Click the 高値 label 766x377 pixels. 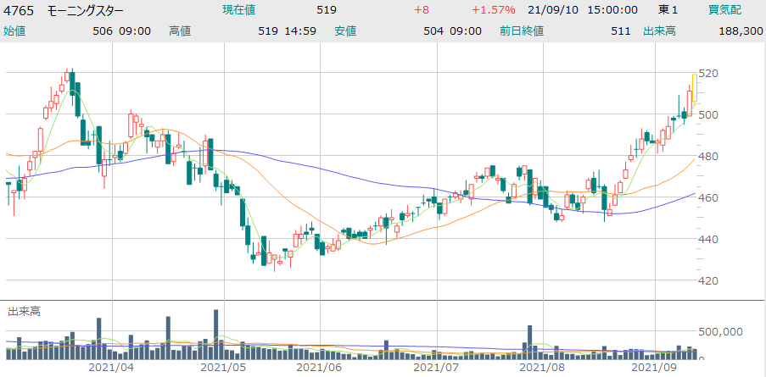pos(180,30)
